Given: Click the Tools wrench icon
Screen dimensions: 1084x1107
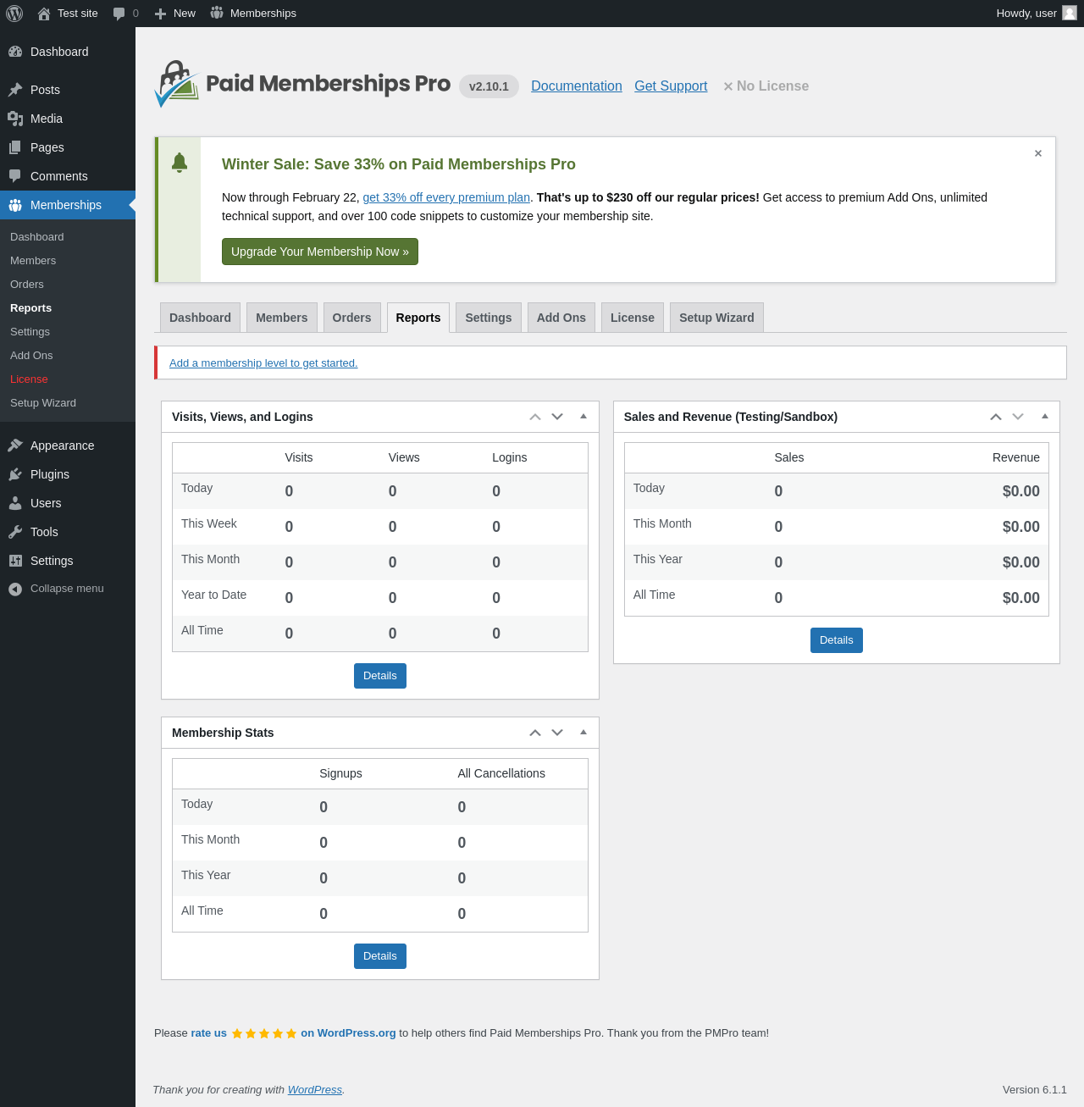Looking at the screenshot, I should pyautogui.click(x=15, y=532).
